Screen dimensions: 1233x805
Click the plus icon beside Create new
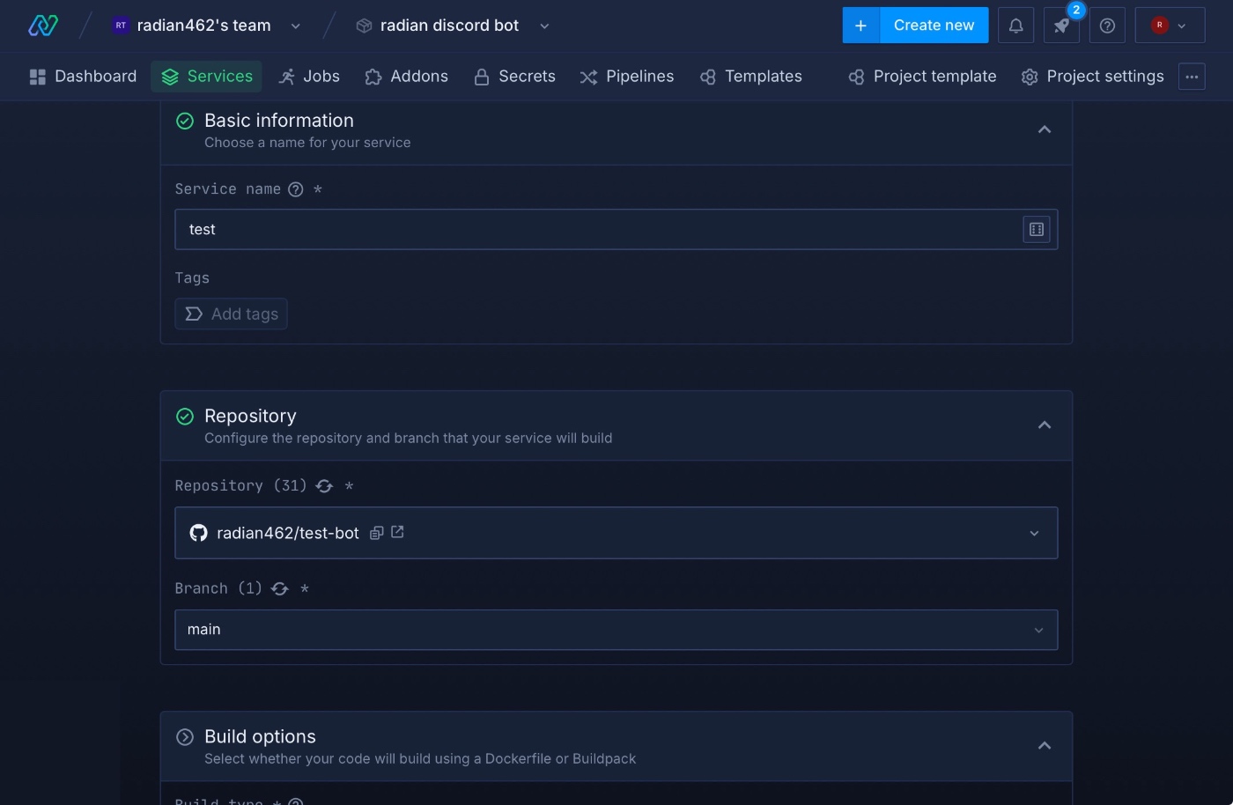click(860, 26)
